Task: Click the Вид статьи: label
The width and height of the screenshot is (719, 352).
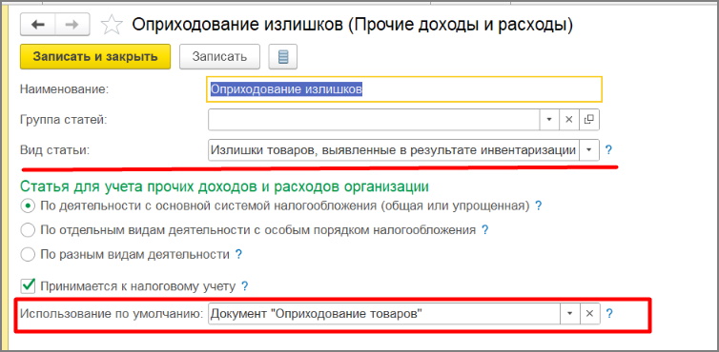Action: click(54, 150)
